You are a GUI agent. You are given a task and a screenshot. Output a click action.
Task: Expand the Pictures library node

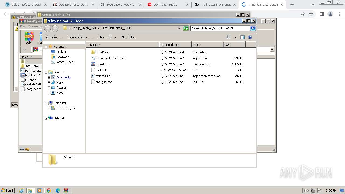[x=49, y=88]
